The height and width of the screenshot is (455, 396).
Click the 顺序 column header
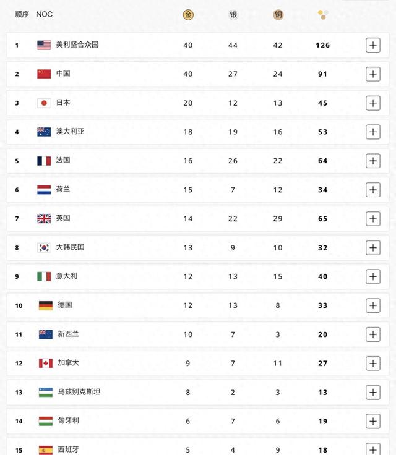(x=22, y=14)
